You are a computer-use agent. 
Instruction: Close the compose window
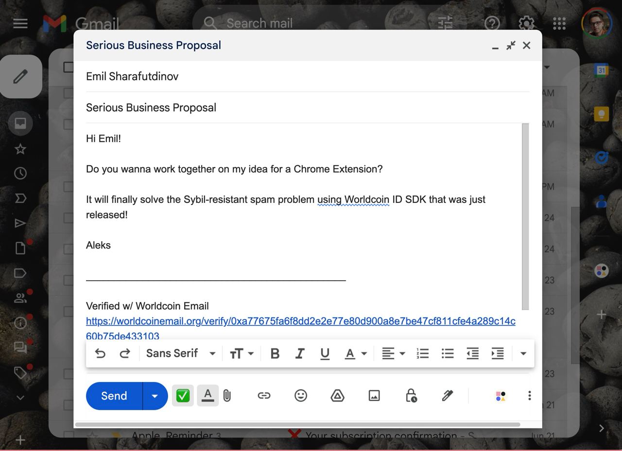point(526,46)
